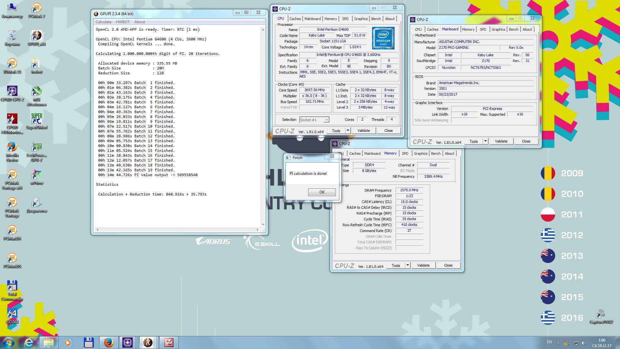
Task: Open Internet Explorer from taskbar
Action: 29,343
